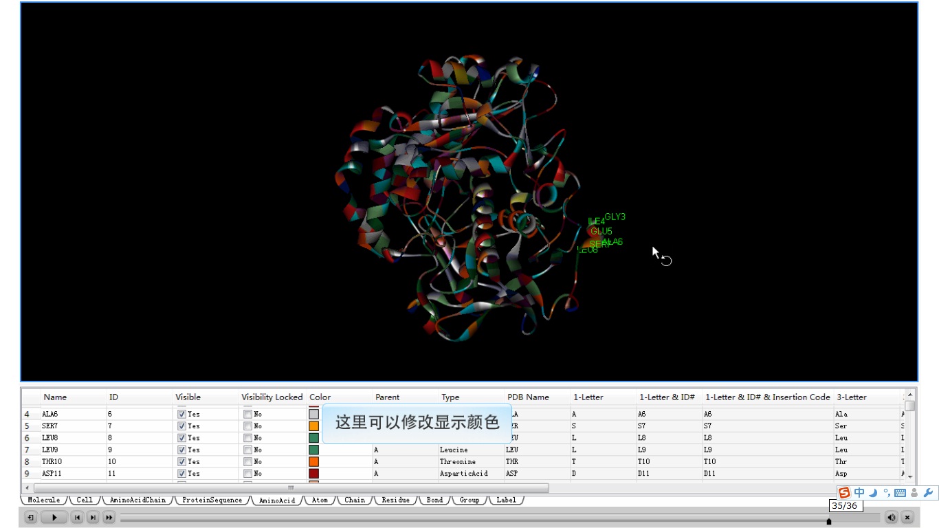Uncheck Visible checkbox for ALA6
Viewport: 939px width, 528px height.
181,415
